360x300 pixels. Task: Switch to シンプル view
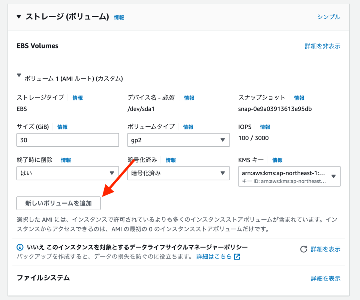click(x=328, y=17)
